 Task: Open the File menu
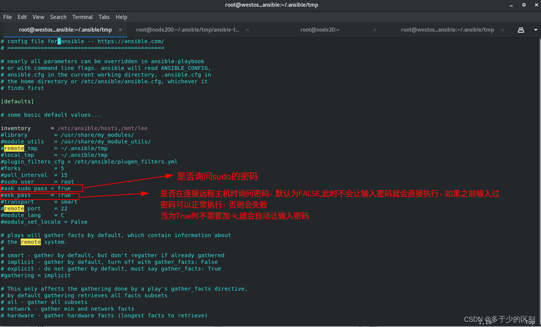(x=7, y=17)
